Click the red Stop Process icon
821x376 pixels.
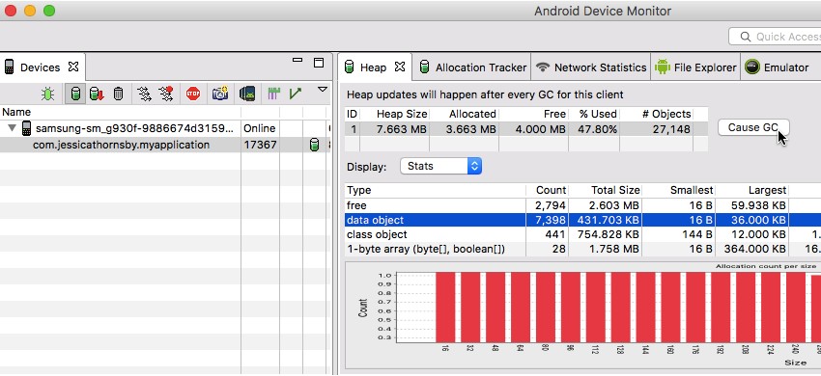coord(193,94)
